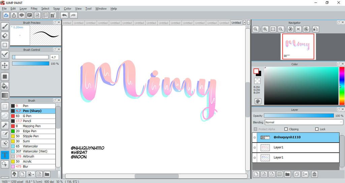
Task: Click the Navigator preview thumbnail
Action: pyautogui.click(x=298, y=47)
